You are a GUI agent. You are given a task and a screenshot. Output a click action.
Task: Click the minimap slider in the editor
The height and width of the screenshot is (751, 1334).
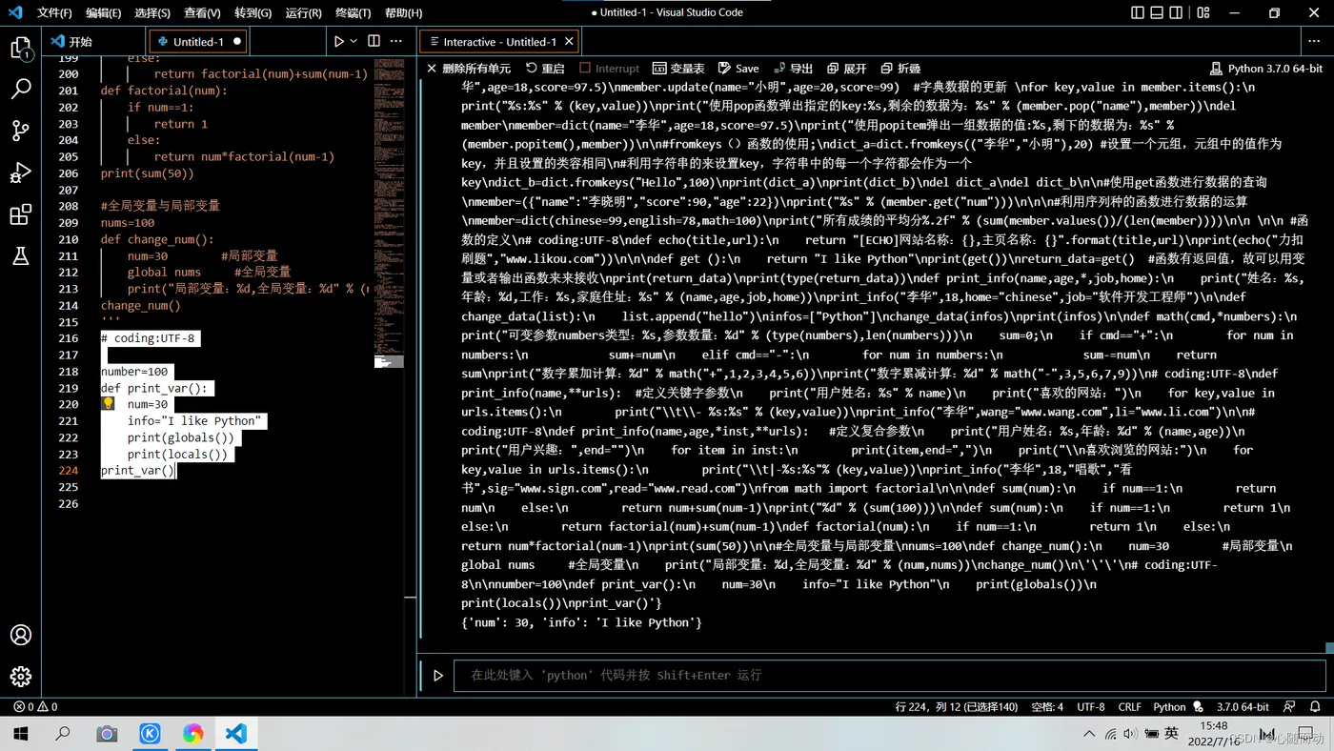[389, 361]
